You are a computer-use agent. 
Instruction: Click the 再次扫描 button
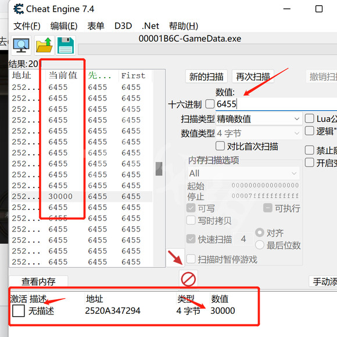(x=253, y=77)
